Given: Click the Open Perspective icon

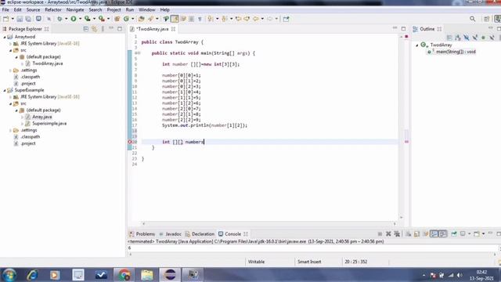Looking at the screenshot, I should point(487,19).
